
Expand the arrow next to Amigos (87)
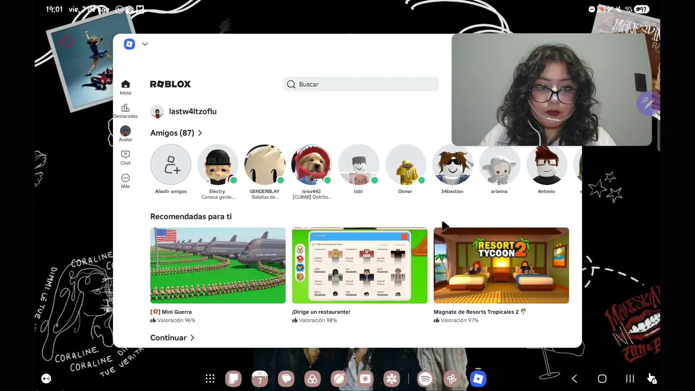[x=200, y=133]
